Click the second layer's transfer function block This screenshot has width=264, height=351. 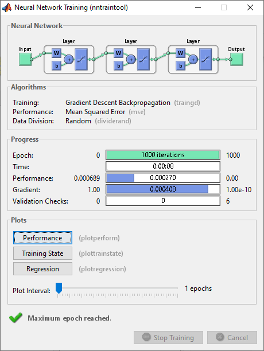click(x=143, y=59)
